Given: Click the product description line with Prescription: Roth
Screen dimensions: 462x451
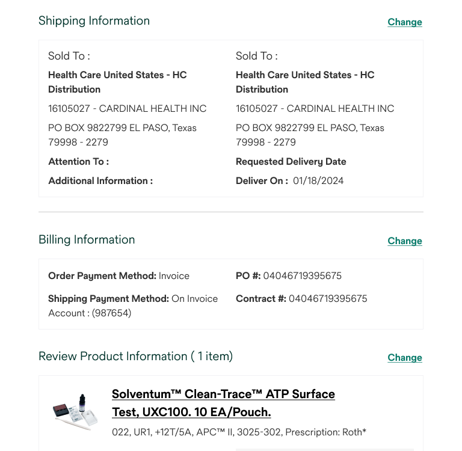Looking at the screenshot, I should pyautogui.click(x=239, y=432).
